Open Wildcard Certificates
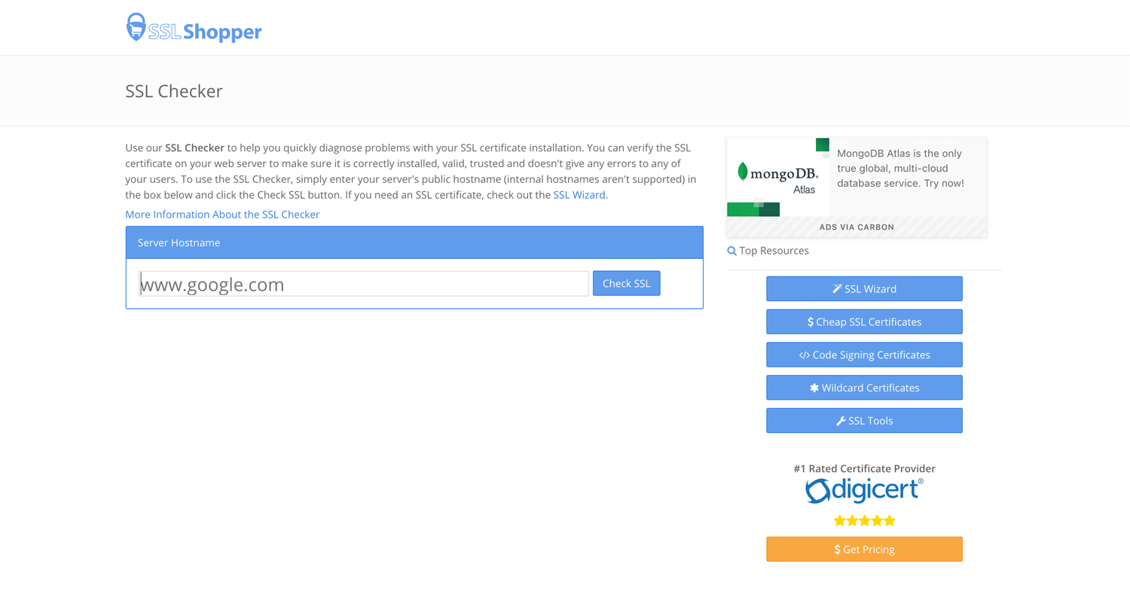Image resolution: width=1130 pixels, height=597 pixels. (864, 388)
